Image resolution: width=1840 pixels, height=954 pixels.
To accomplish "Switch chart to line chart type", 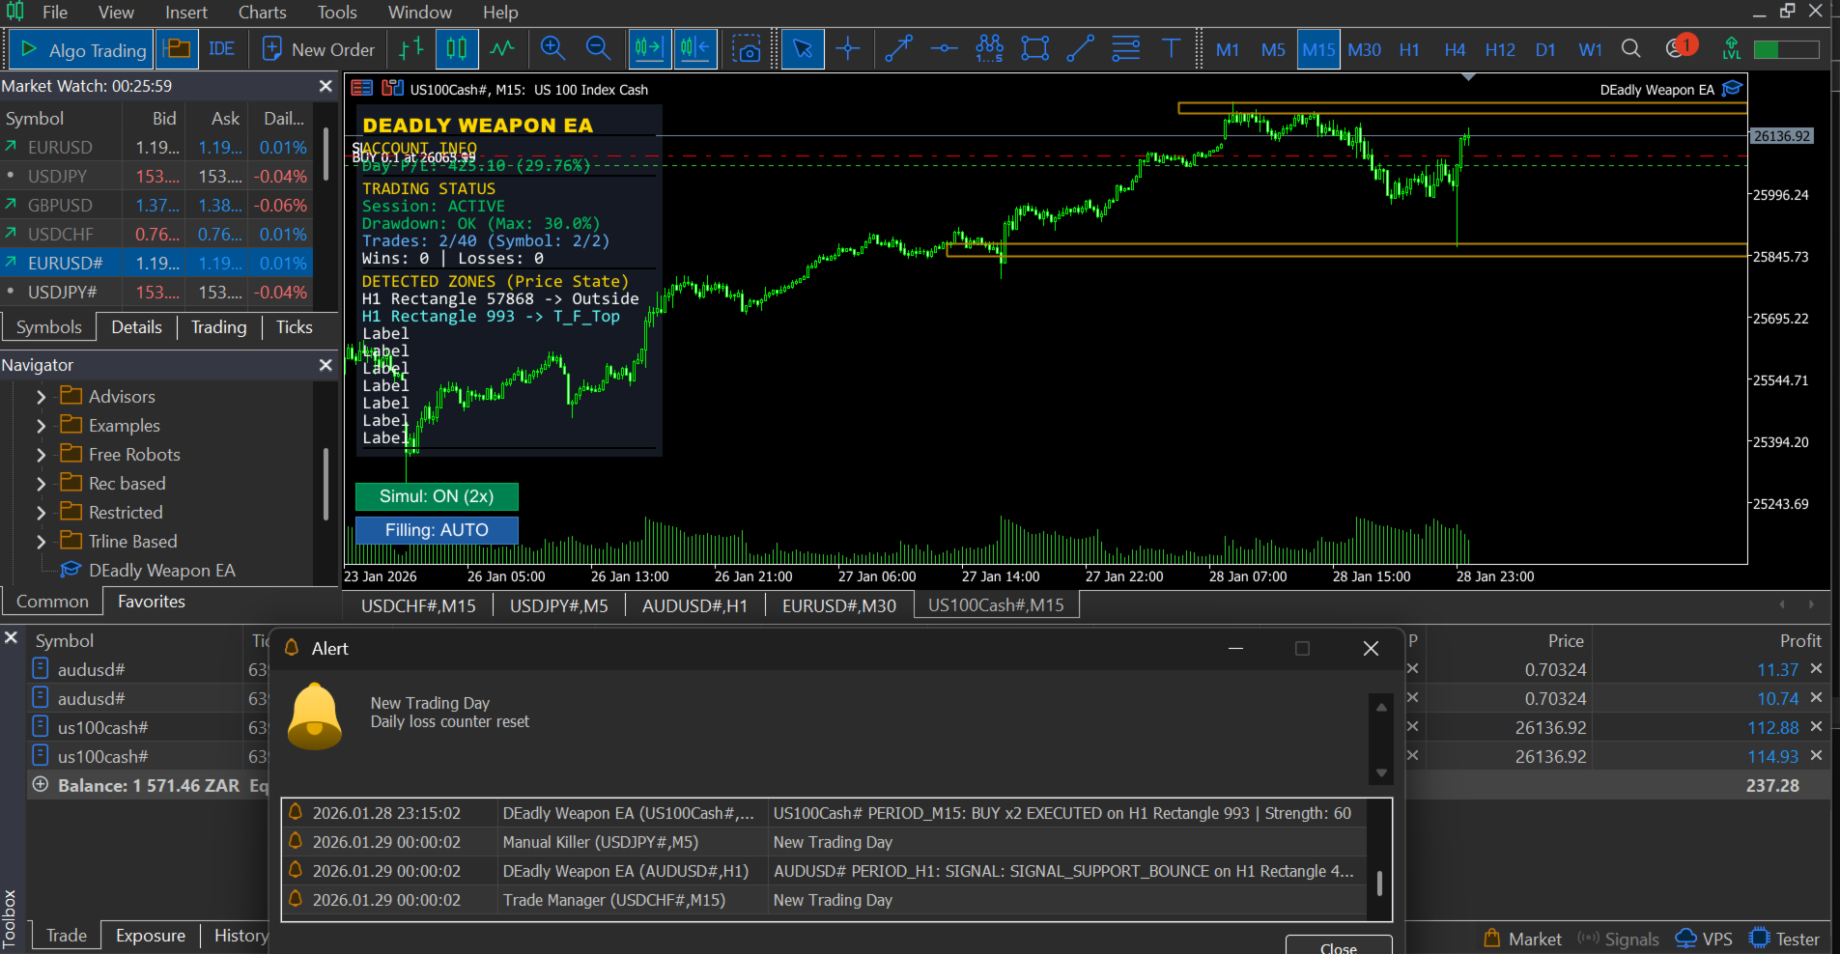I will tap(502, 49).
